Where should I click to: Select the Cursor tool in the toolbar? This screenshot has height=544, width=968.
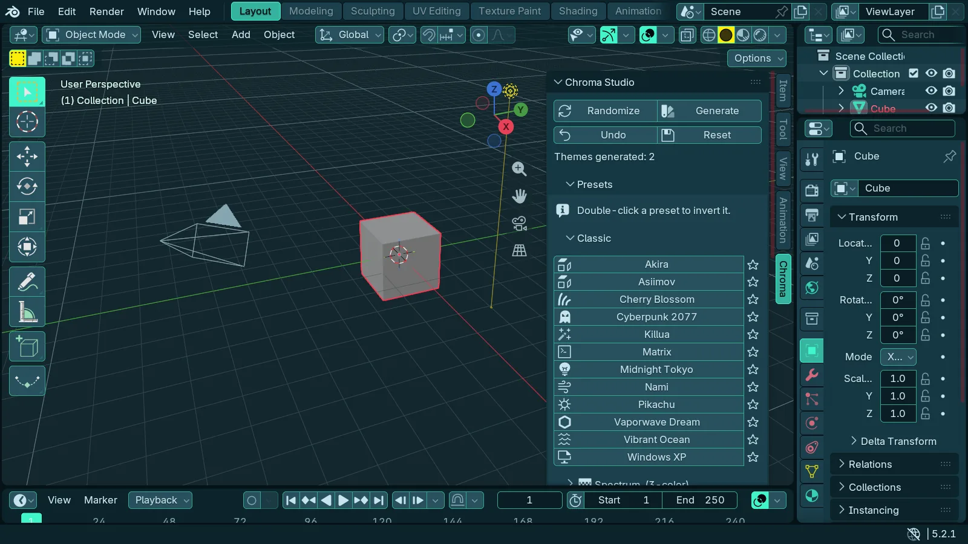point(27,121)
